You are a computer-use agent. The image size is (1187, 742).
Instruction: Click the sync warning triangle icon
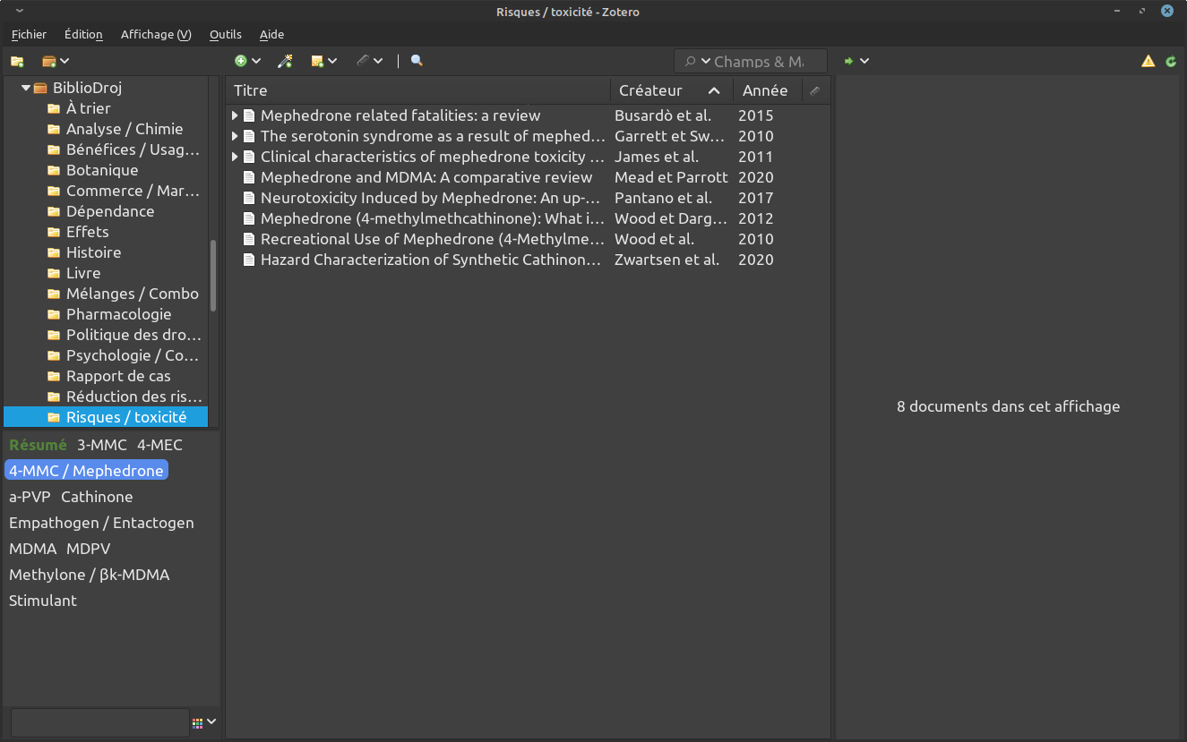pos(1148,61)
